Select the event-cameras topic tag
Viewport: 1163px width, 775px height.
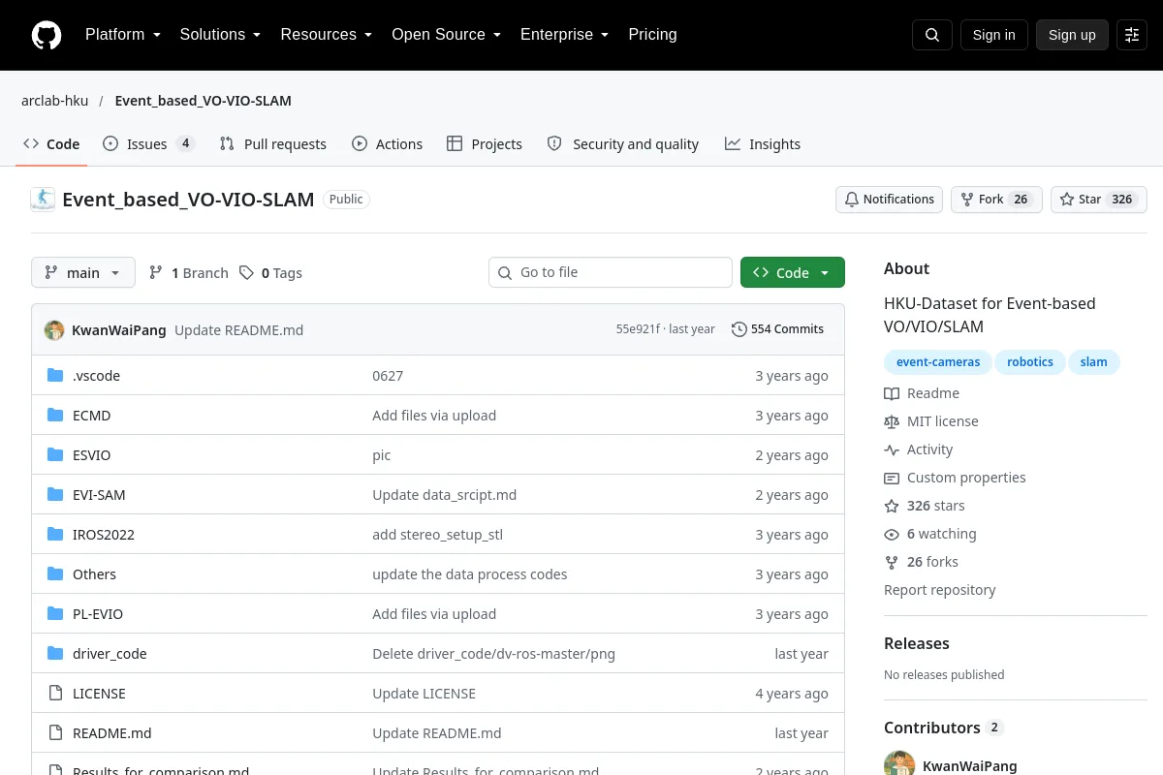click(x=938, y=362)
